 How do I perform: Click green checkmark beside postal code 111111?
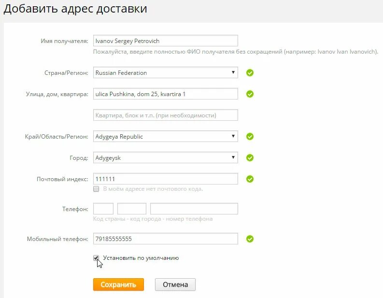click(250, 179)
